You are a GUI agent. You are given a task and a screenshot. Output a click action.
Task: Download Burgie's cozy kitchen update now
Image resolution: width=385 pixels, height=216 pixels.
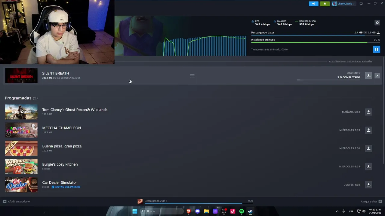(368, 166)
